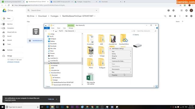Click the trash remove icon in Drive toolbar
The height and width of the screenshot is (109, 195).
[175, 16]
